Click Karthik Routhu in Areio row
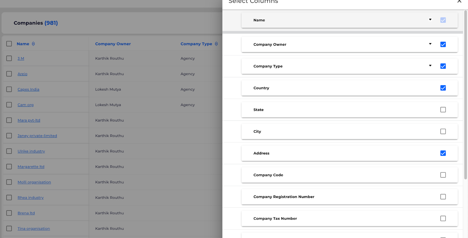 (x=109, y=74)
